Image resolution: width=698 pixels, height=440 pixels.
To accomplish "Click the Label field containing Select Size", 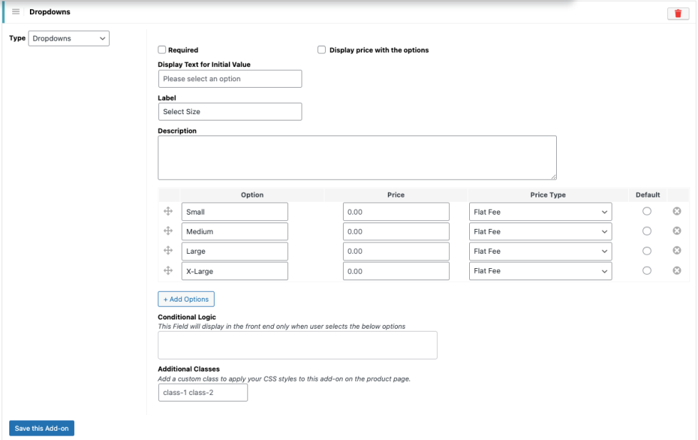I will click(x=230, y=112).
